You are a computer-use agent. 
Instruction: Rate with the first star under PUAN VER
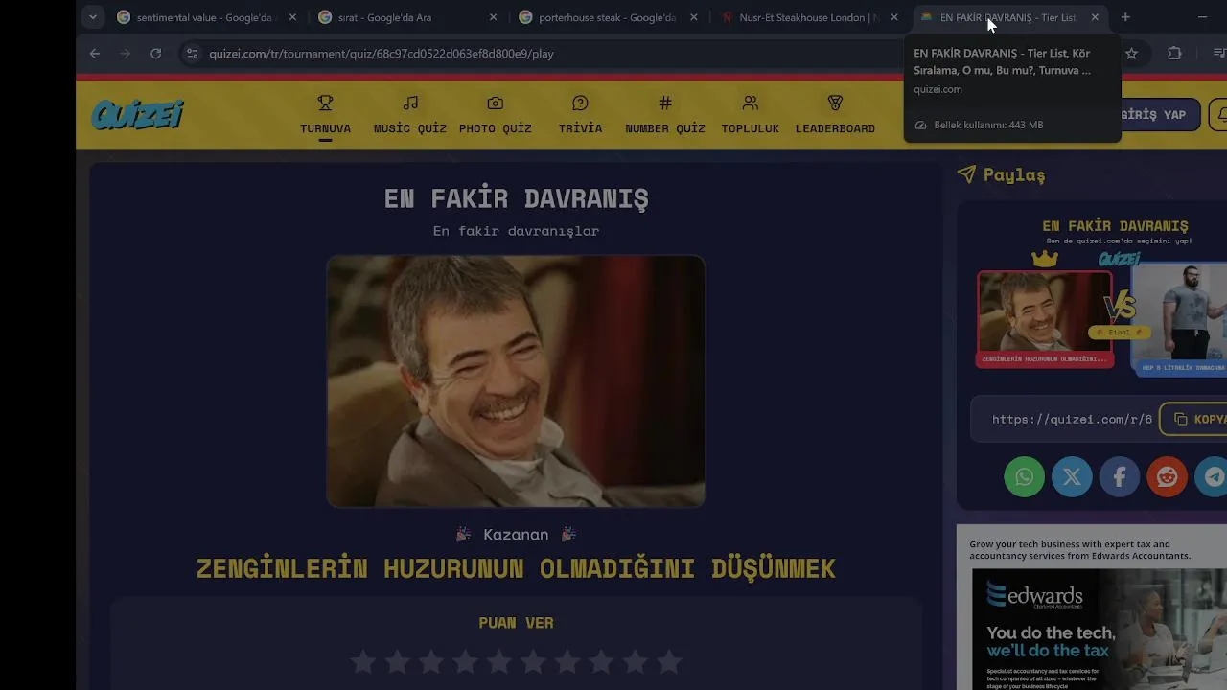click(362, 661)
